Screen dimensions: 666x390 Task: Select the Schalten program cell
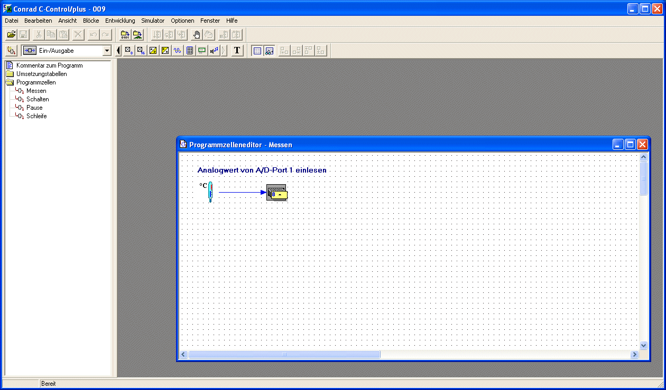pyautogui.click(x=38, y=99)
